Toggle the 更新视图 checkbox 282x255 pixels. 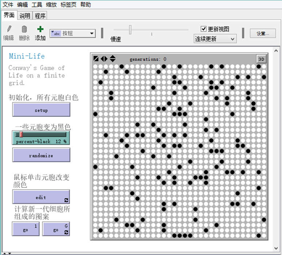203,28
